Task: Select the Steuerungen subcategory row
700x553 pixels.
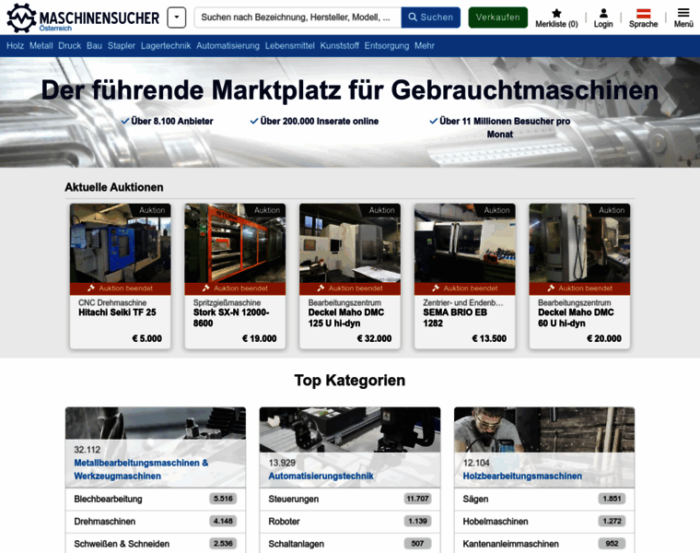Action: coord(350,499)
